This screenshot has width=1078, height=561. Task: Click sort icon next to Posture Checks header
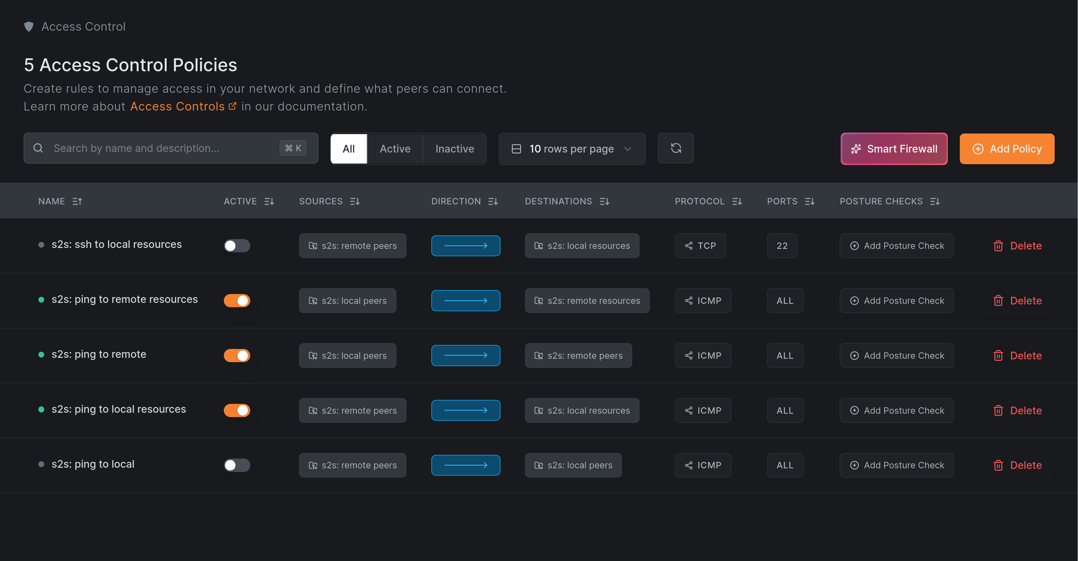point(935,202)
